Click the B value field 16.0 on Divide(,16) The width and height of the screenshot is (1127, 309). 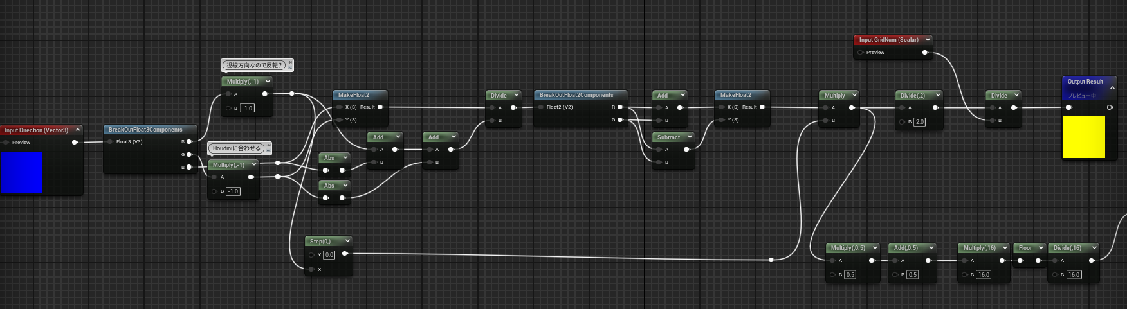pyautogui.click(x=1074, y=274)
